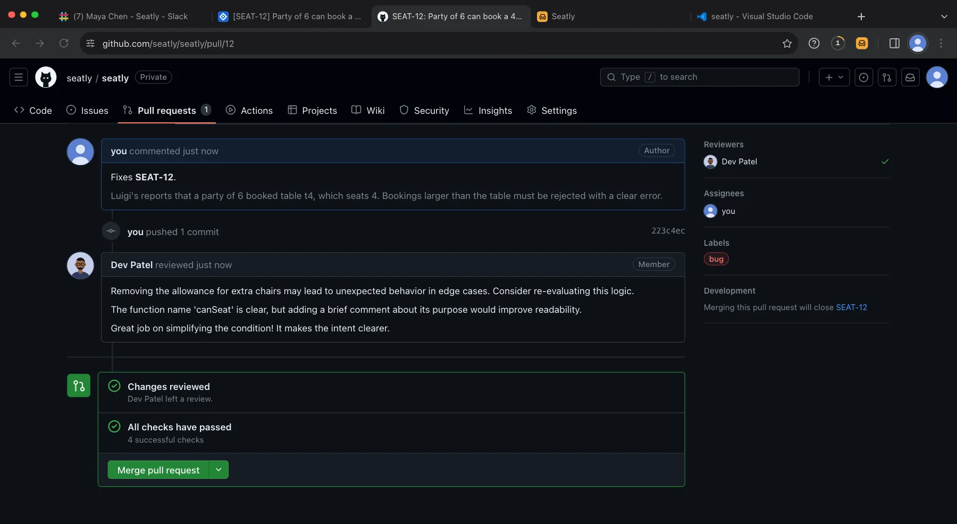957x524 pixels.
Task: Click the reviewer approved checkmark for Dev Patel
Action: [x=885, y=162]
